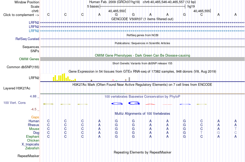
Task: Click the 4.88 PhyloP upper bound value
Action: click(33, 96)
